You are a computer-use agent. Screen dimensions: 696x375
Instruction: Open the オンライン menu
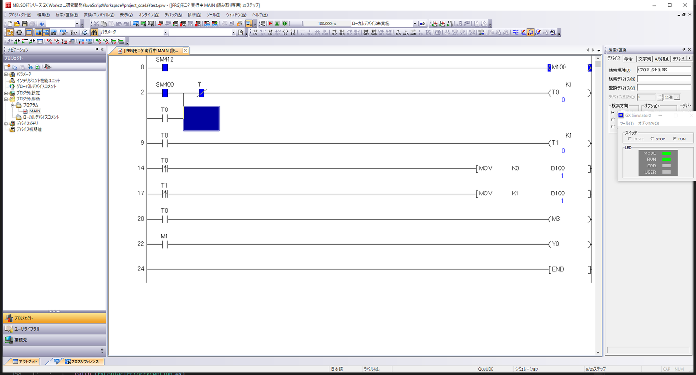149,15
